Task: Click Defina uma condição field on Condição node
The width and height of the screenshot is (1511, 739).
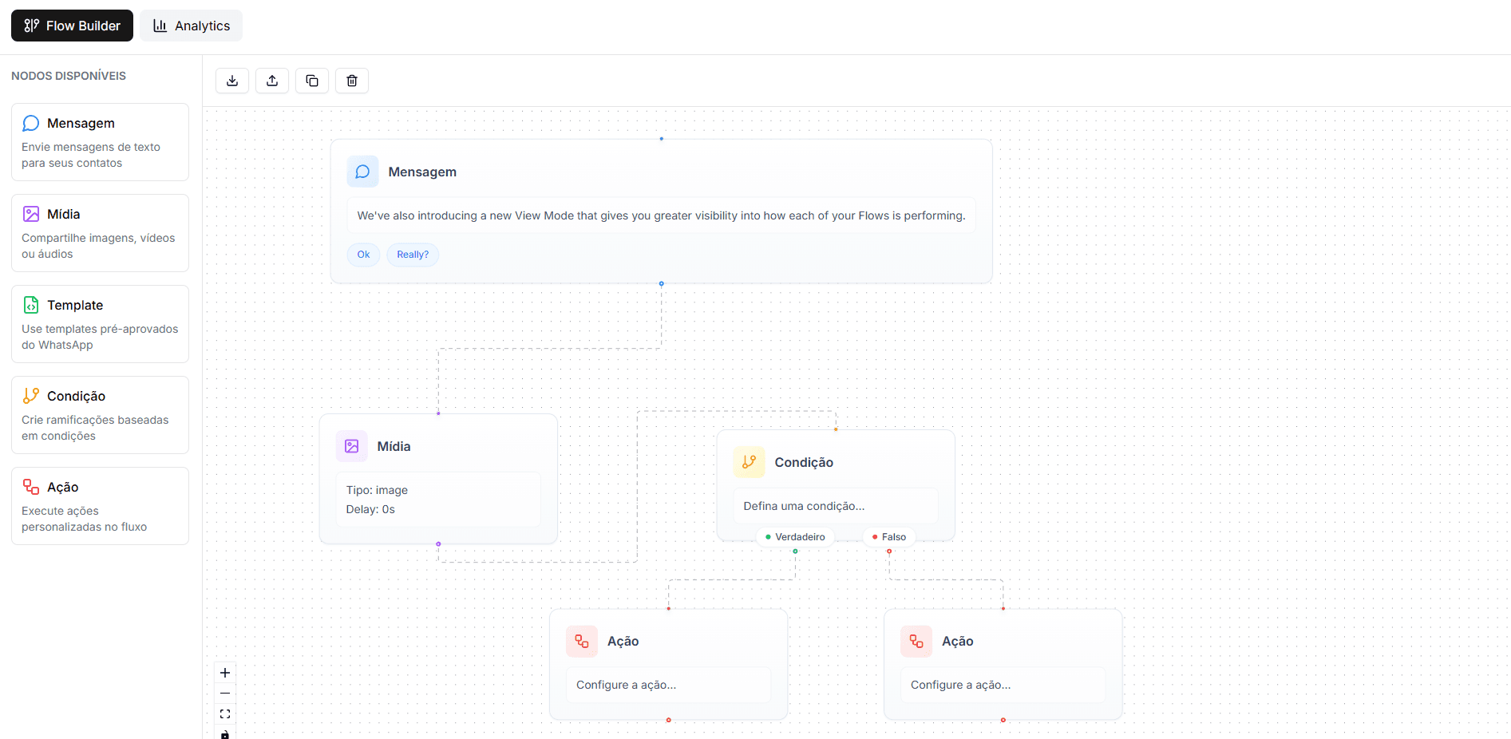Action: click(834, 505)
